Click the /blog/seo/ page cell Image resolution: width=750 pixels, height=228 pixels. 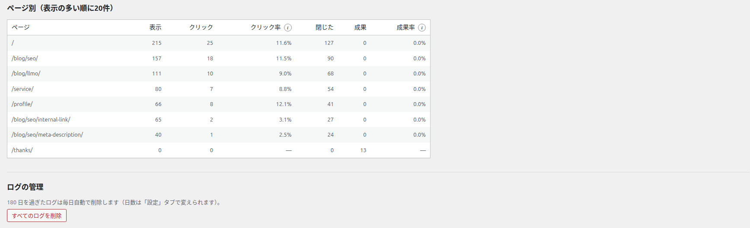(25, 58)
